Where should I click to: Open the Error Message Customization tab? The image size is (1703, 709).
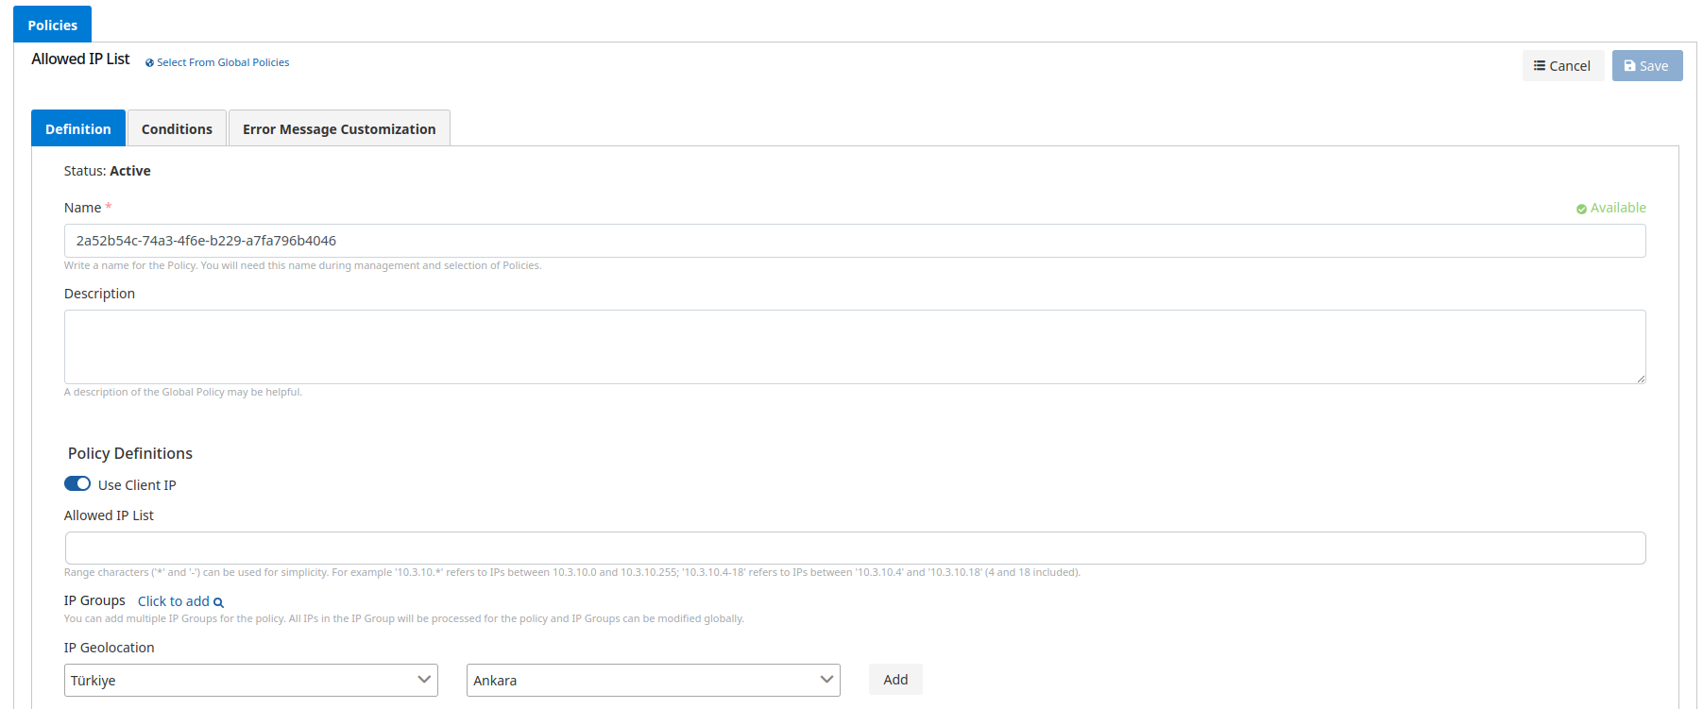coord(339,129)
